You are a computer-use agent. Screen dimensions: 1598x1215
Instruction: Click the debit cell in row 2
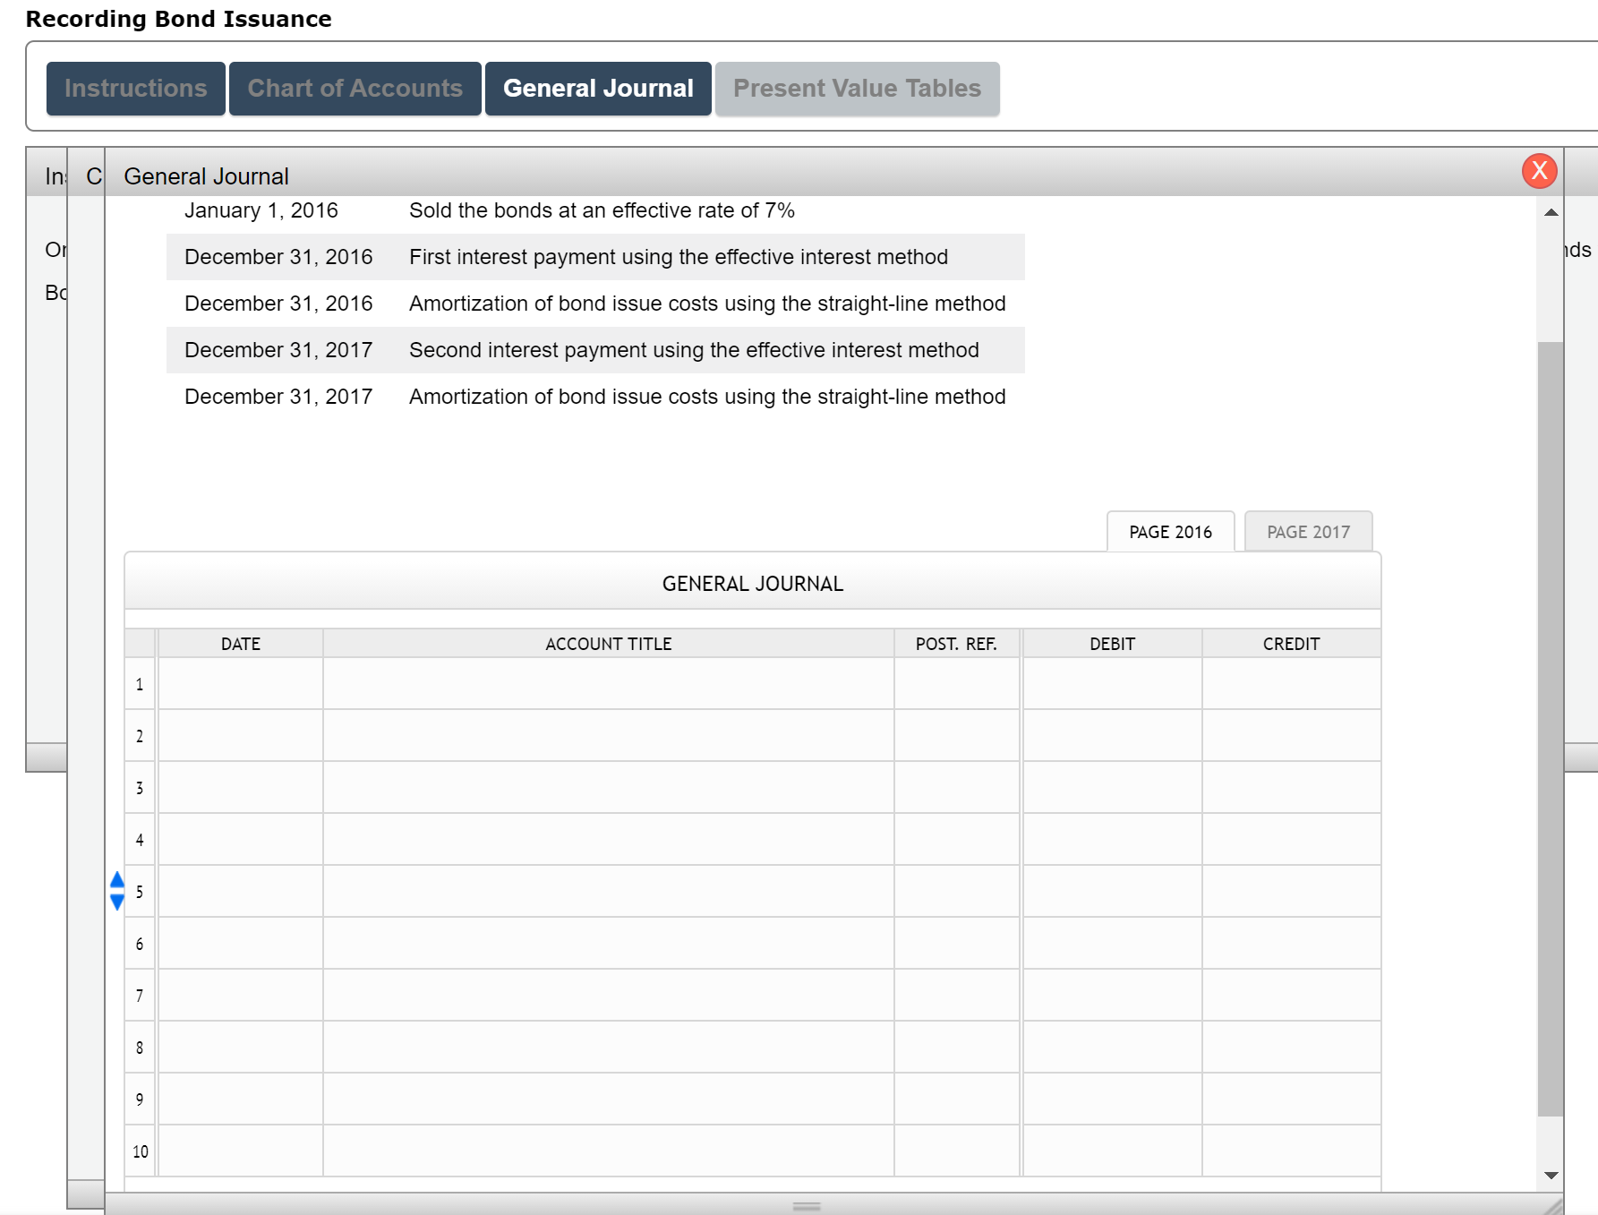point(1113,736)
